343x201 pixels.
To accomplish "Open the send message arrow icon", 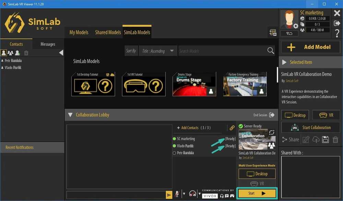I will [169, 195].
